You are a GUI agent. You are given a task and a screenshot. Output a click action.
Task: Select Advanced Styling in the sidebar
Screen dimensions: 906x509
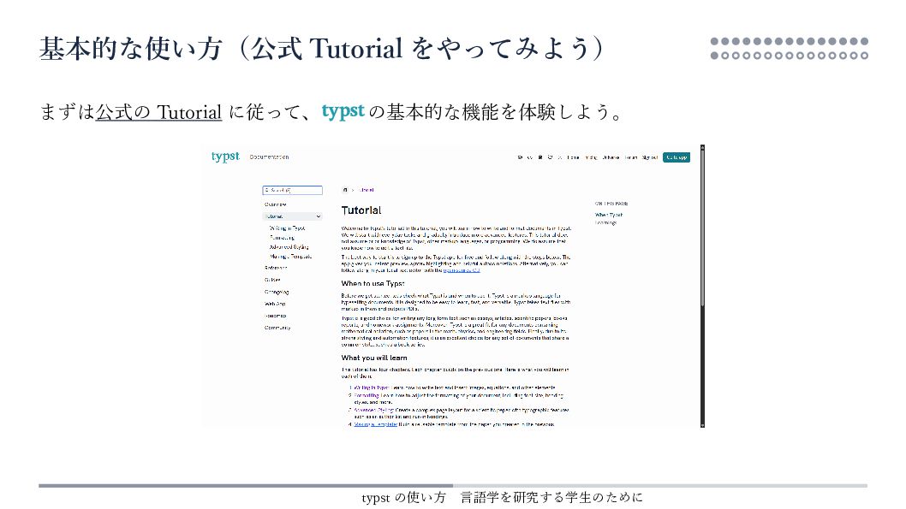(289, 247)
